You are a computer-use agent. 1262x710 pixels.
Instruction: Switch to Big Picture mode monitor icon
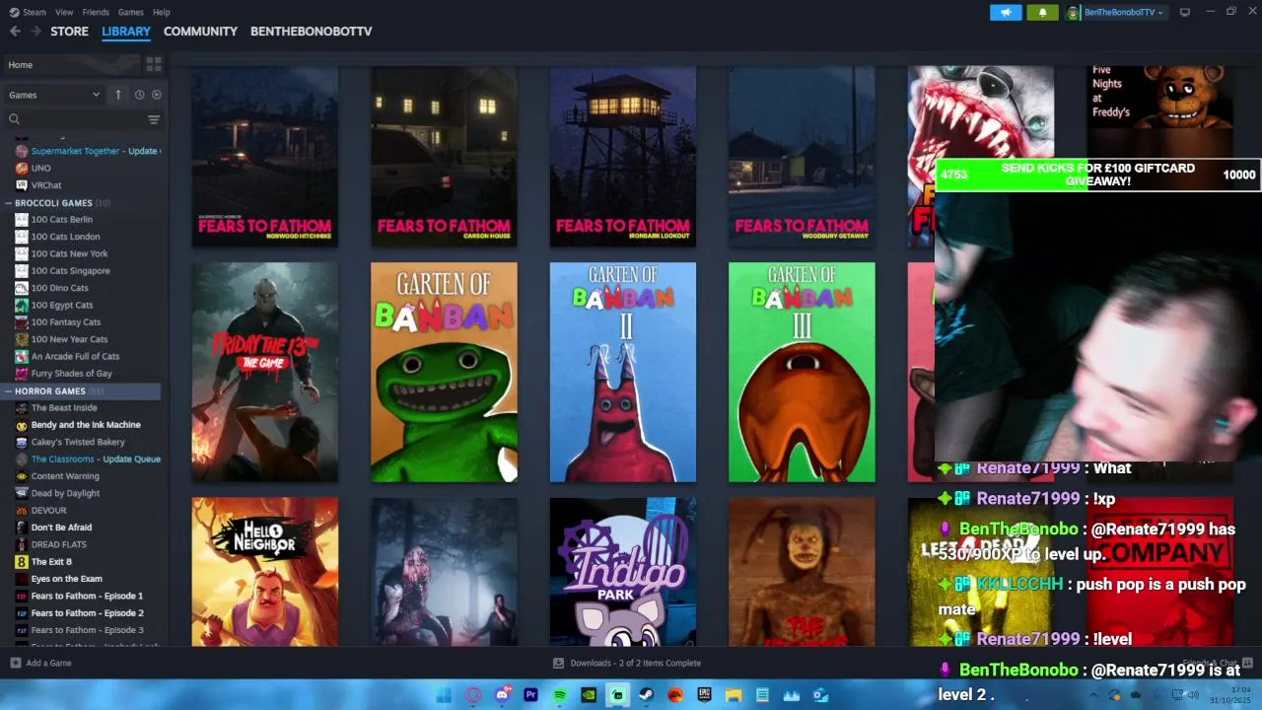point(1185,12)
